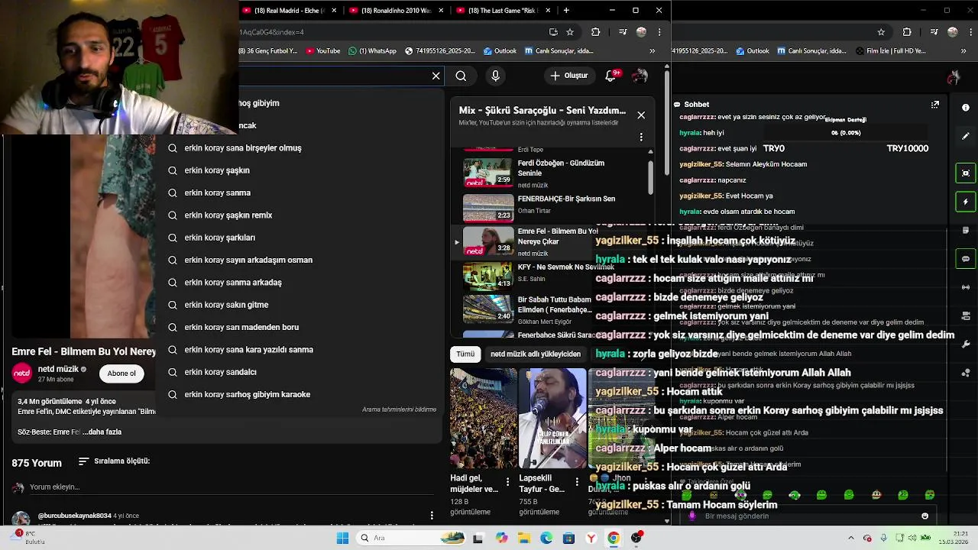Open the Sıralama ölçütü sort dropdown
Image resolution: width=978 pixels, height=550 pixels.
click(x=114, y=461)
